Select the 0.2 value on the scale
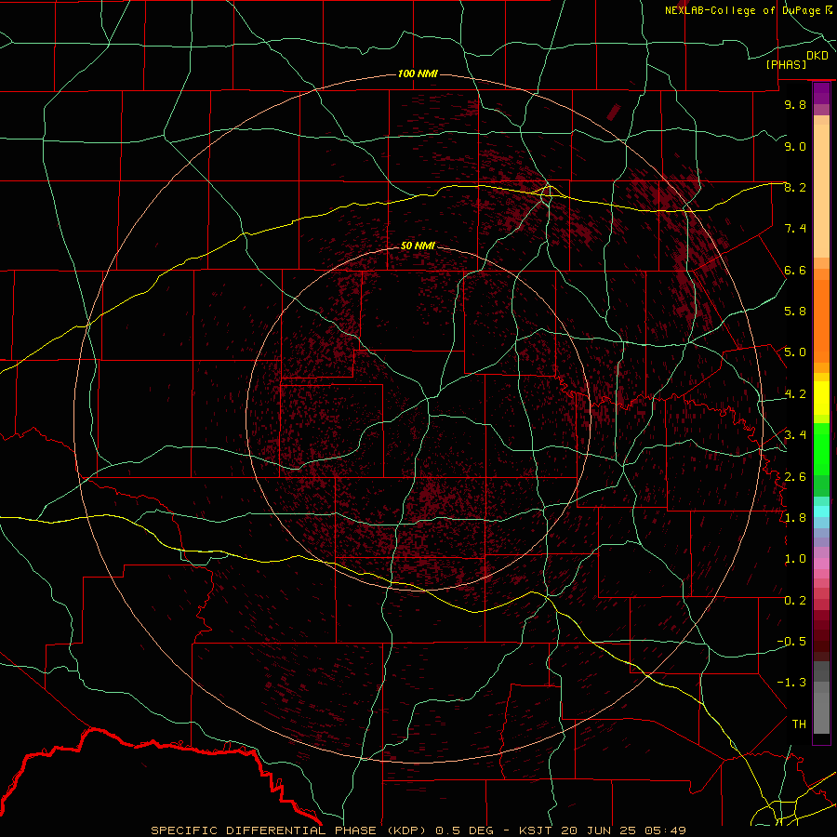837x837 pixels. click(795, 601)
